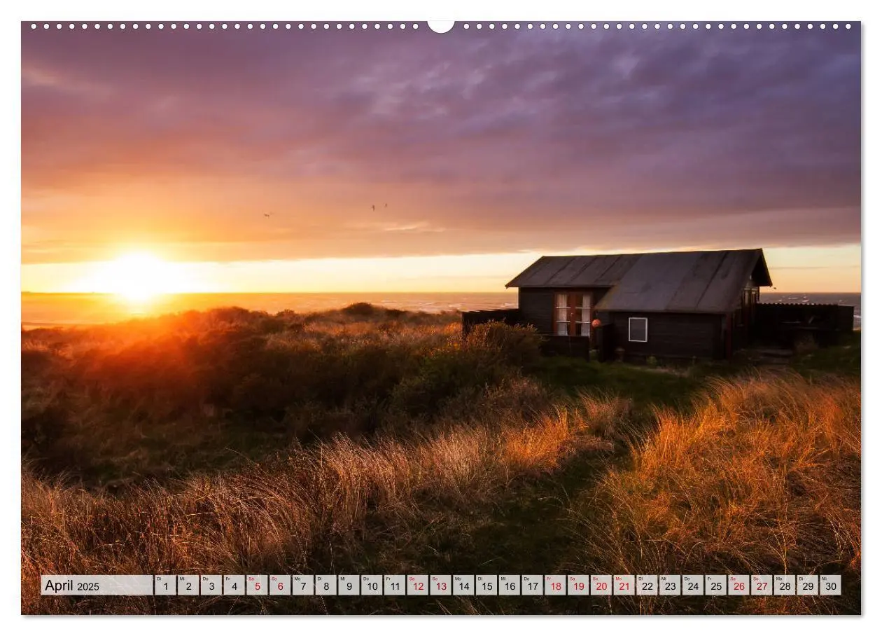Click the calendar hanging hole notch
Screen dimensions: 882x636
[x=441, y=26]
